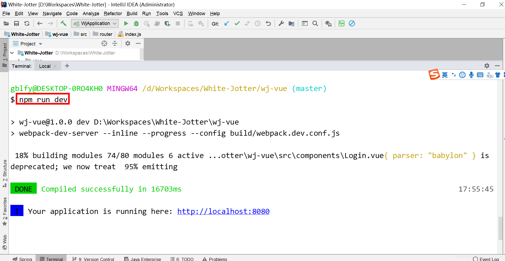Viewport: 505px width, 261px height.
Task: Open Search Everywhere magnifier icon
Action: coord(315,24)
